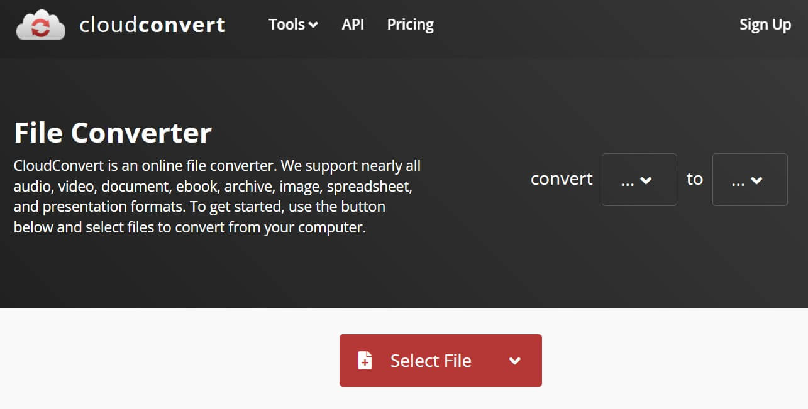808x409 pixels.
Task: Click the word 'to' between format dropdowns
Action: [x=694, y=179]
